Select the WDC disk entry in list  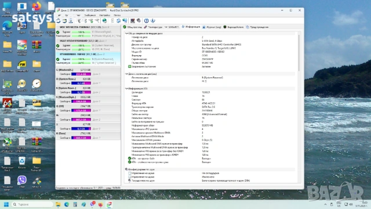click(88, 31)
